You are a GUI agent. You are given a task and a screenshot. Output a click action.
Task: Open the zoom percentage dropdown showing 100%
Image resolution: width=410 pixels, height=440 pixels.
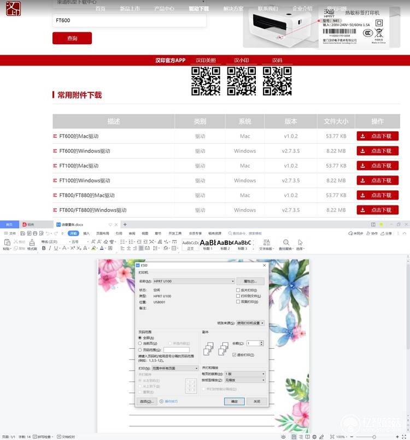342,437
